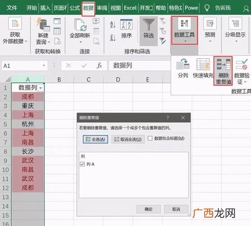The width and height of the screenshot is (251, 226).
Task: Select cell A5 containing 杭州
Action: coord(28,124)
